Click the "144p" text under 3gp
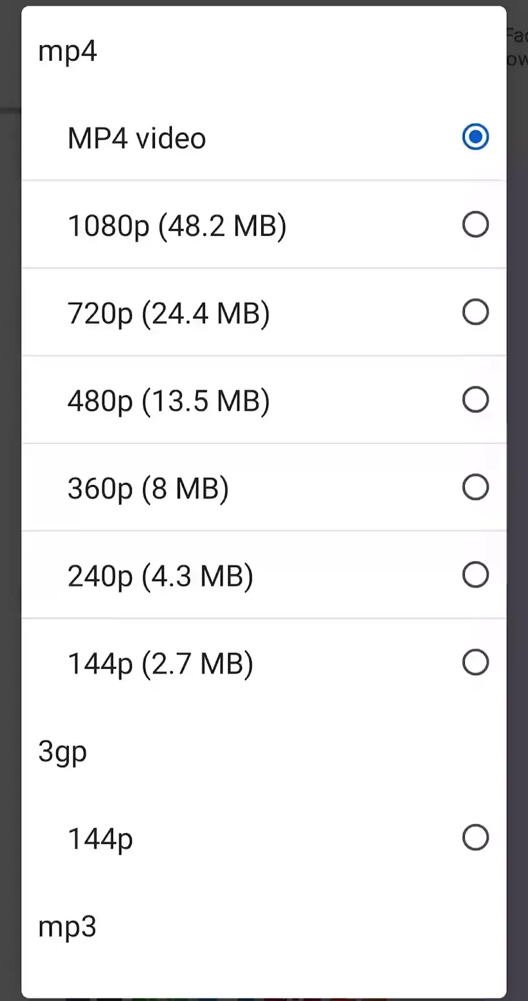The width and height of the screenshot is (528, 1001). [100, 839]
